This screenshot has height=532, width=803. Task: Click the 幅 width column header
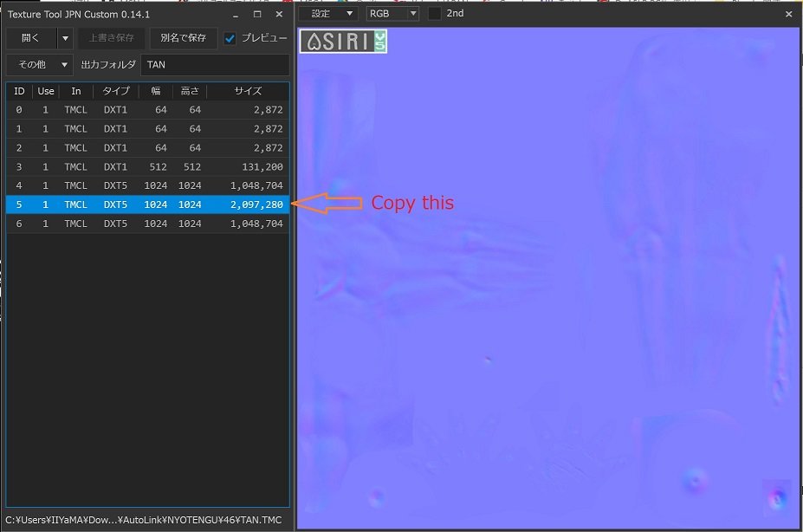tap(156, 91)
